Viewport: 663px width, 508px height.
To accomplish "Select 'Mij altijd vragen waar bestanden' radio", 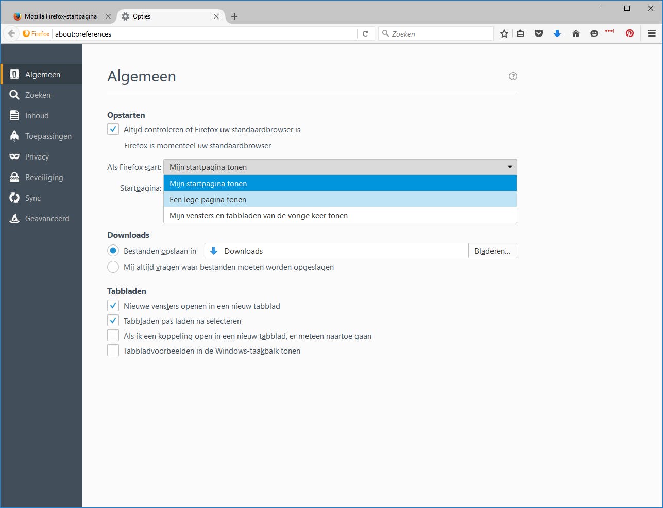I will click(113, 267).
